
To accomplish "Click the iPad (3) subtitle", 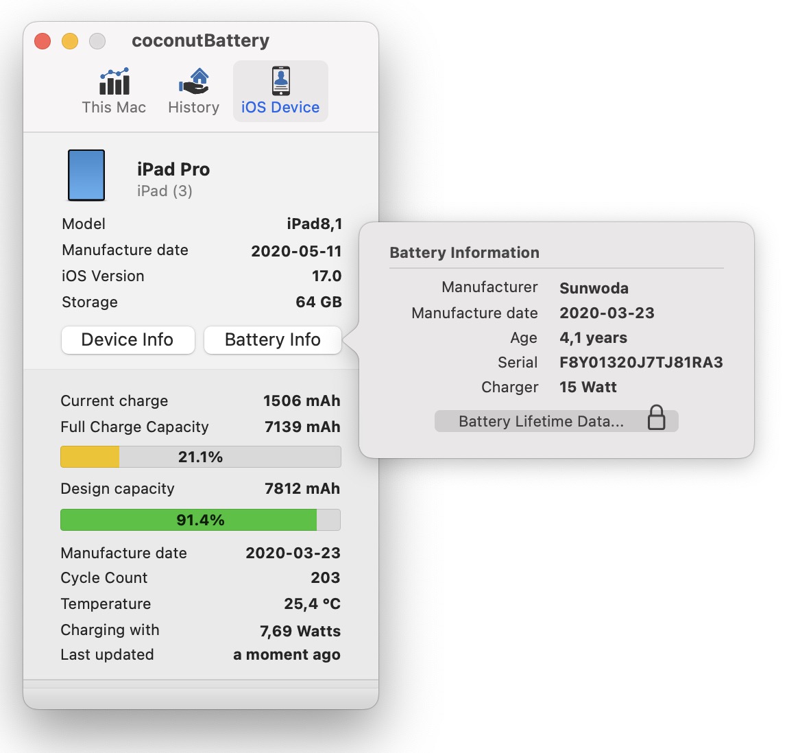I will tap(165, 191).
